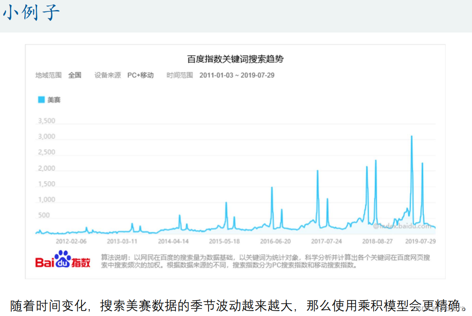
Task: Select the 2014-04-14 x-axis date label
Action: pyautogui.click(x=173, y=241)
